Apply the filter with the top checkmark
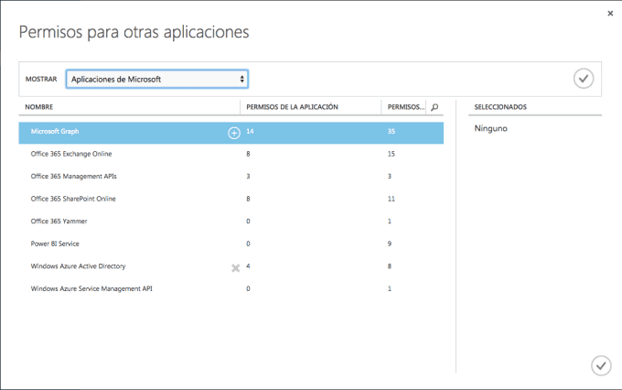Screen dimensions: 622x390 pyautogui.click(x=584, y=79)
